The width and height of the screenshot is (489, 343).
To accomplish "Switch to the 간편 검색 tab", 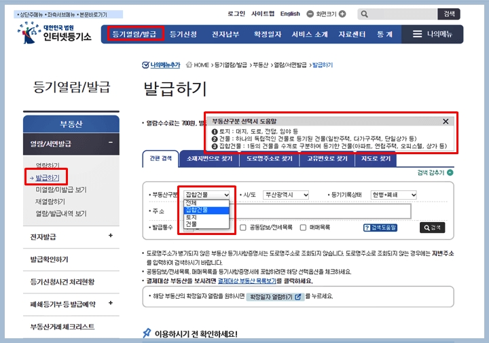I will pos(160,159).
